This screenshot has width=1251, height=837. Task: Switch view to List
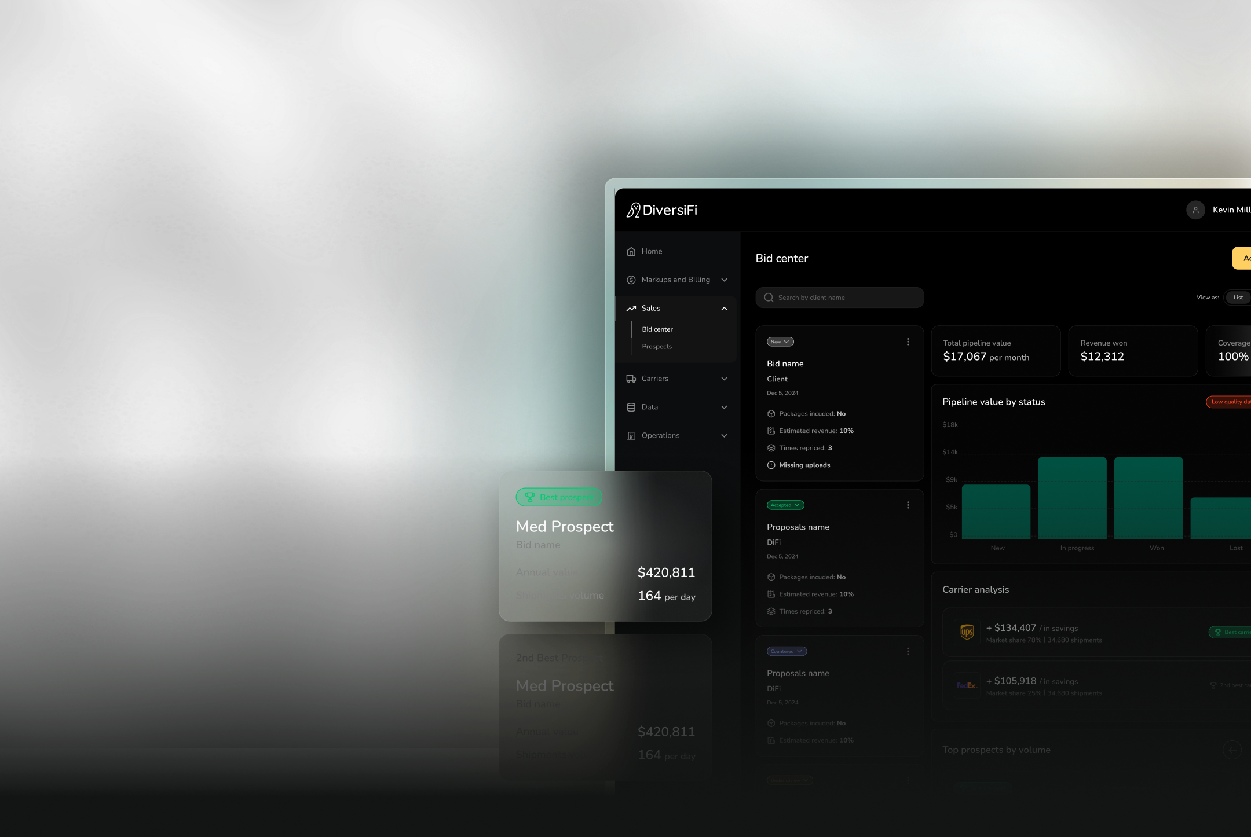[x=1238, y=298]
